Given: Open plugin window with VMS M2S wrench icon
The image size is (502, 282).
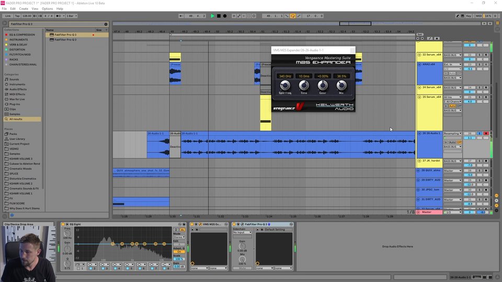Looking at the screenshot, I should click(x=200, y=225).
